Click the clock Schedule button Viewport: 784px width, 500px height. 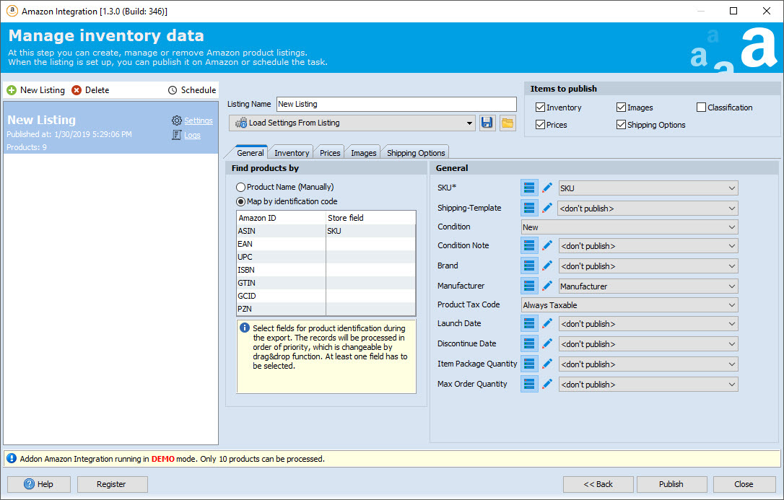click(x=192, y=90)
